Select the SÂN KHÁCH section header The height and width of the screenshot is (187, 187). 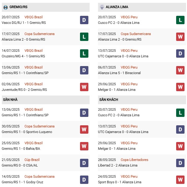click(x=109, y=100)
